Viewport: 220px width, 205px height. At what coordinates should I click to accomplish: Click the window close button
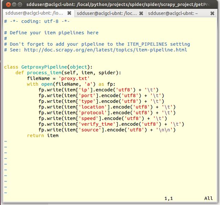pyautogui.click(x=5, y=4)
